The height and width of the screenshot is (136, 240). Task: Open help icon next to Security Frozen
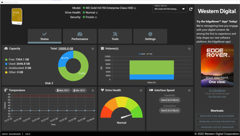96,17
